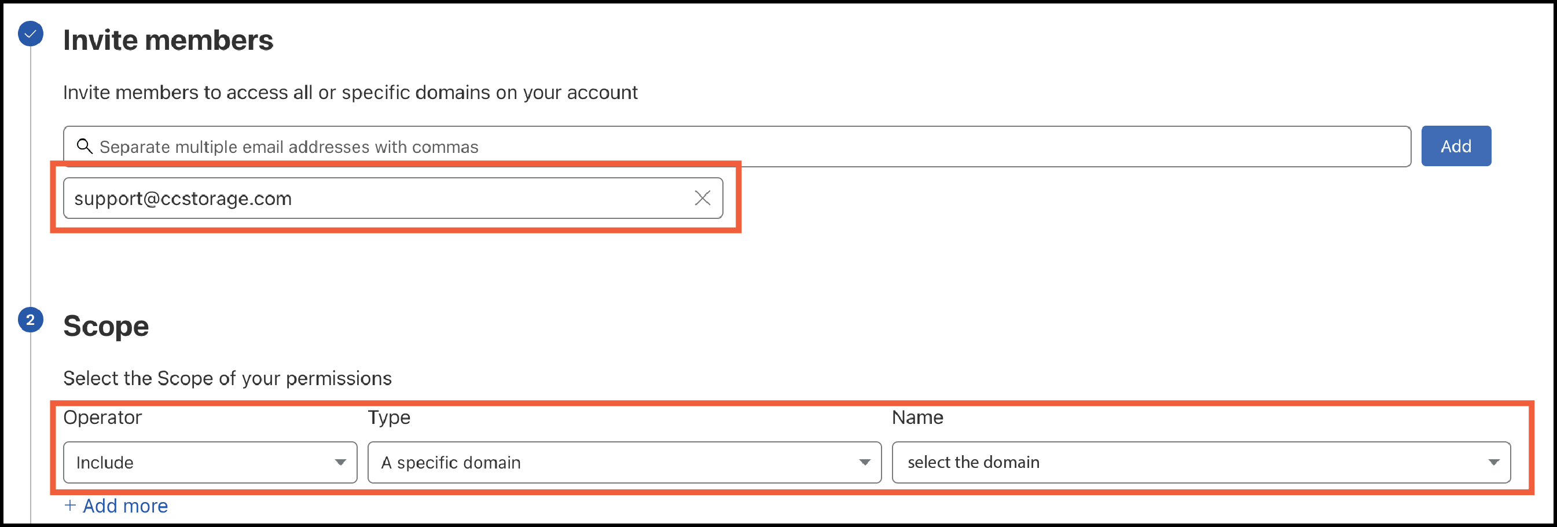
Task: Open the Operator dropdown showing Include
Action: [x=210, y=462]
